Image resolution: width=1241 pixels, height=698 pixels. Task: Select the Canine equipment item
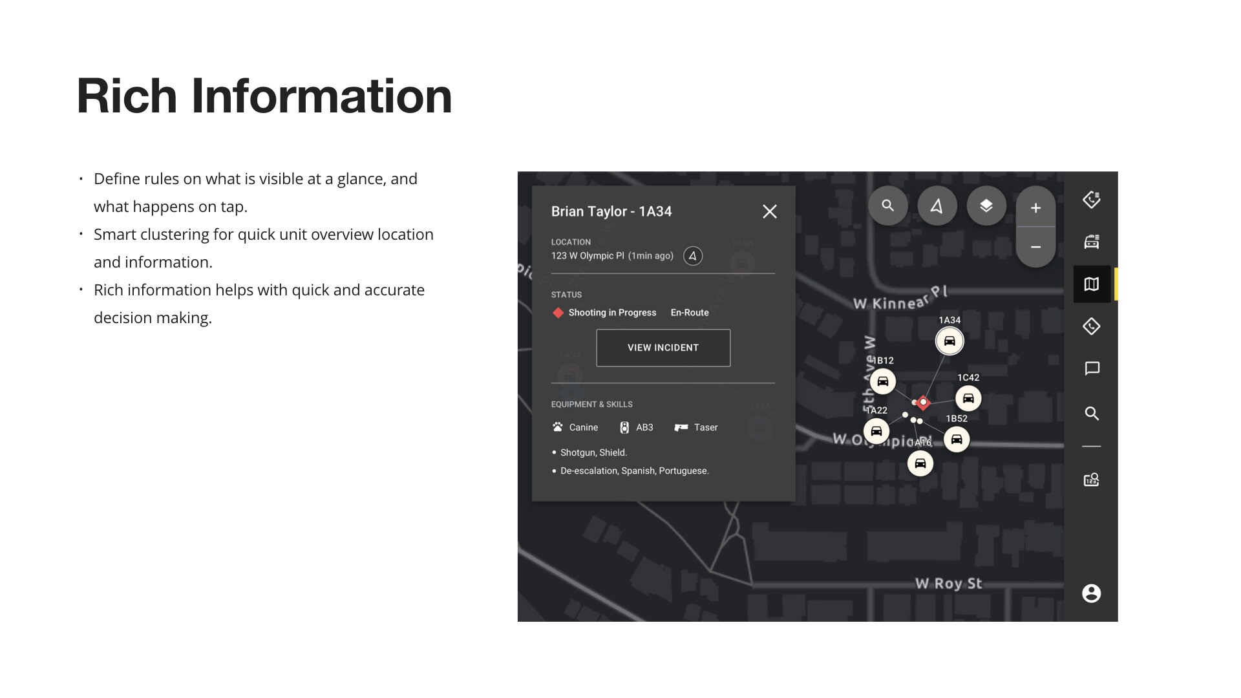click(x=575, y=427)
